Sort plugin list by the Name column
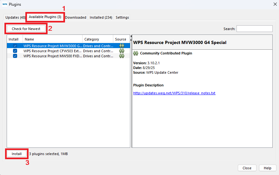Screen dimensions: 279x175 click(52, 39)
